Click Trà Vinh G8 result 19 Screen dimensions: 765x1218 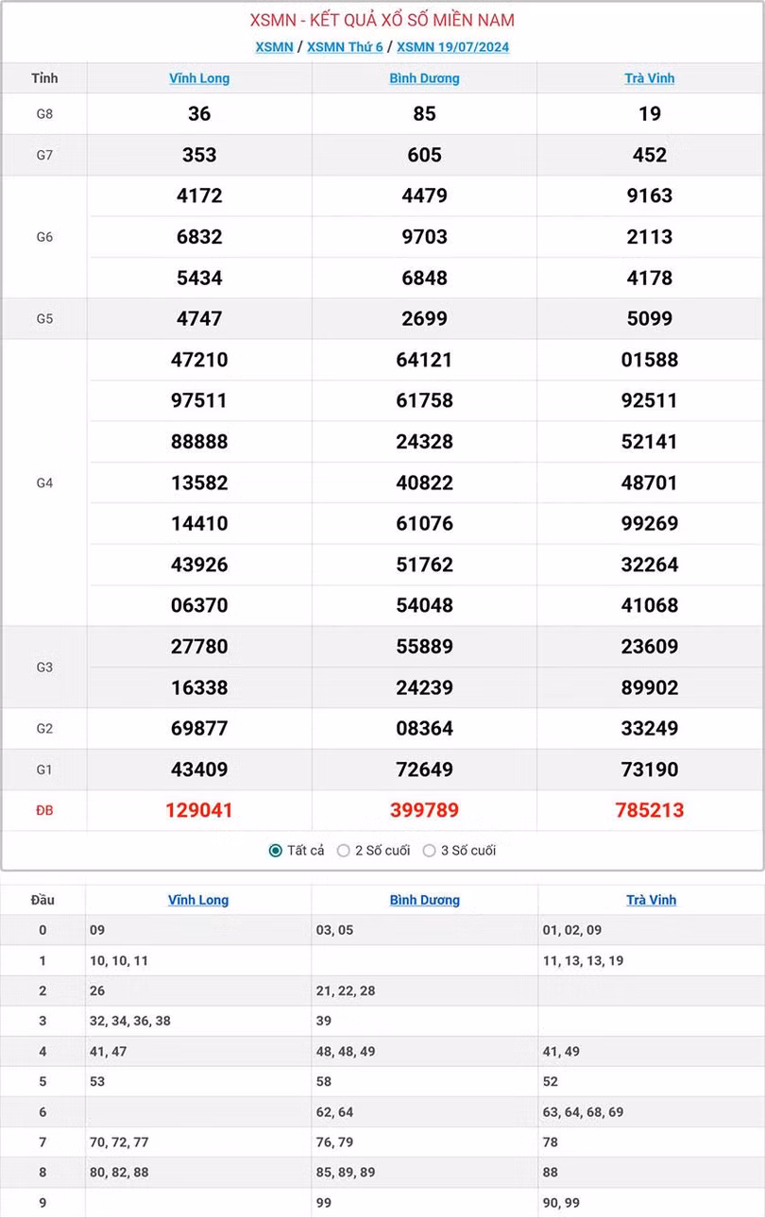point(650,113)
